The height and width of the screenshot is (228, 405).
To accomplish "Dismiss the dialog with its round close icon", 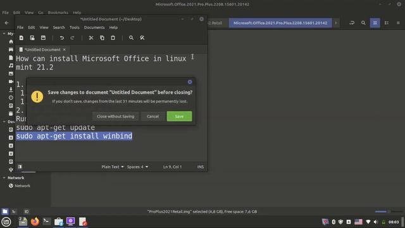I will tap(190, 82).
